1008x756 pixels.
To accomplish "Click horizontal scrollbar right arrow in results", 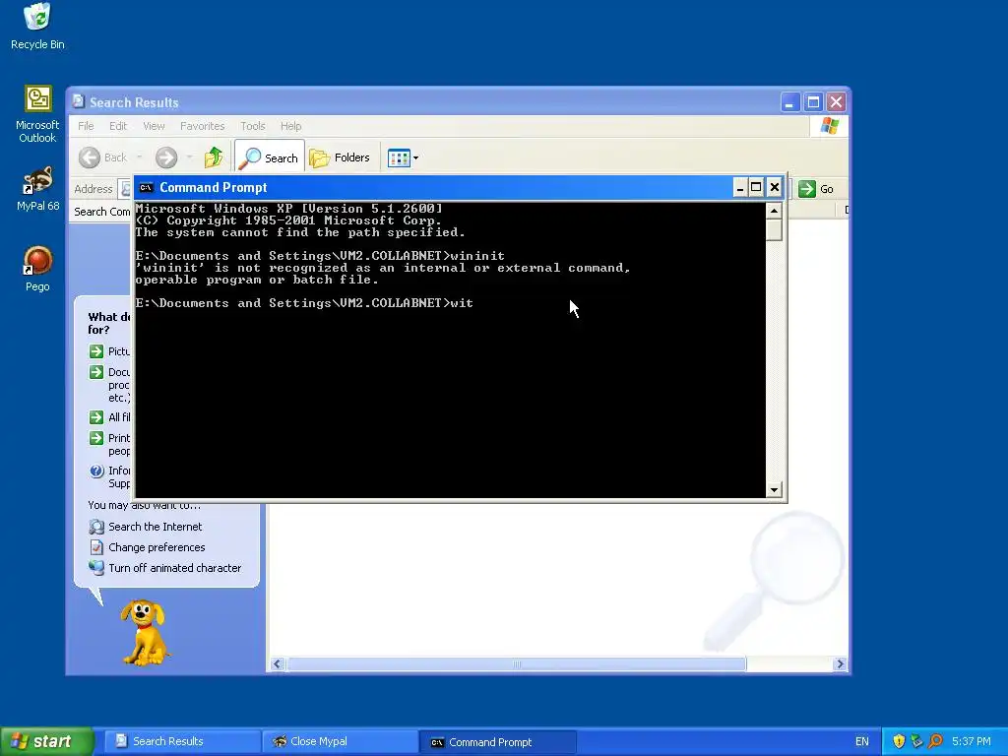I will point(840,664).
